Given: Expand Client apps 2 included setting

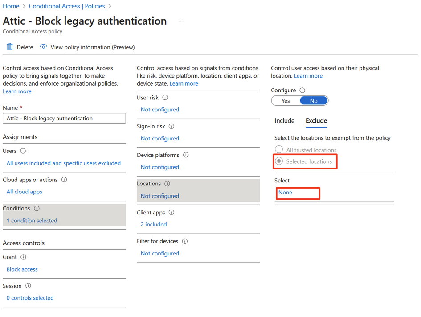Looking at the screenshot, I should point(154,225).
